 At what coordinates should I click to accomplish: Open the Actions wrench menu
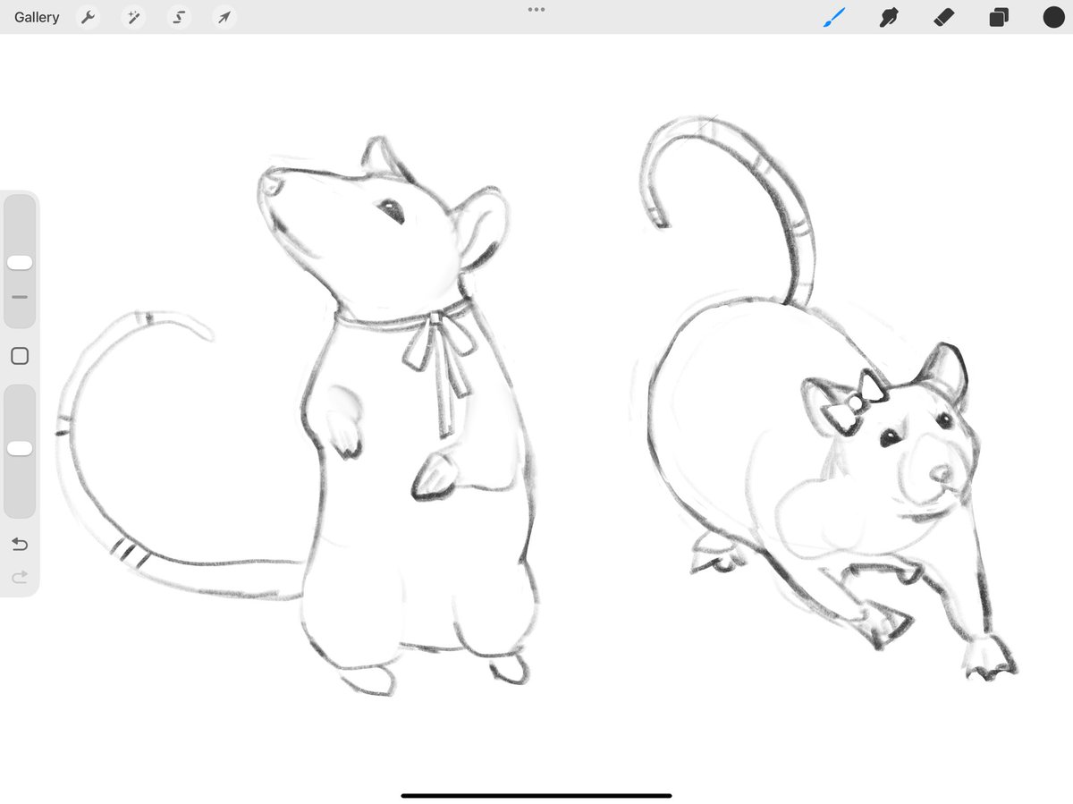(x=88, y=17)
